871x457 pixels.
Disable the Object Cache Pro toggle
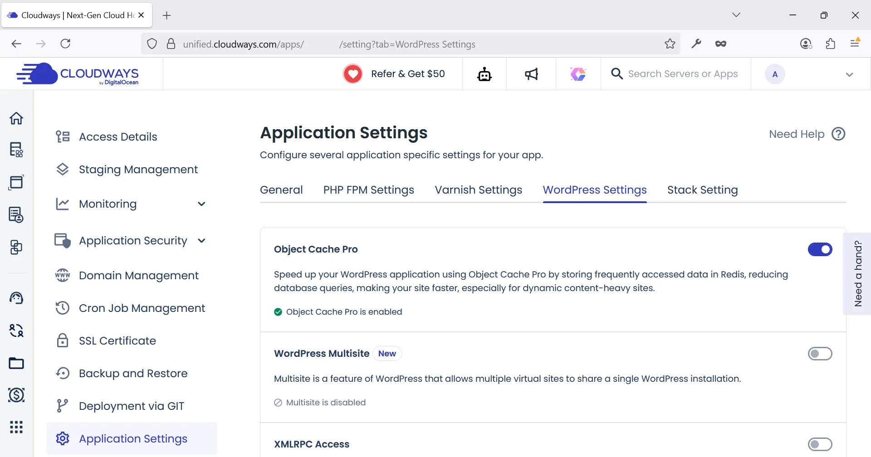819,249
